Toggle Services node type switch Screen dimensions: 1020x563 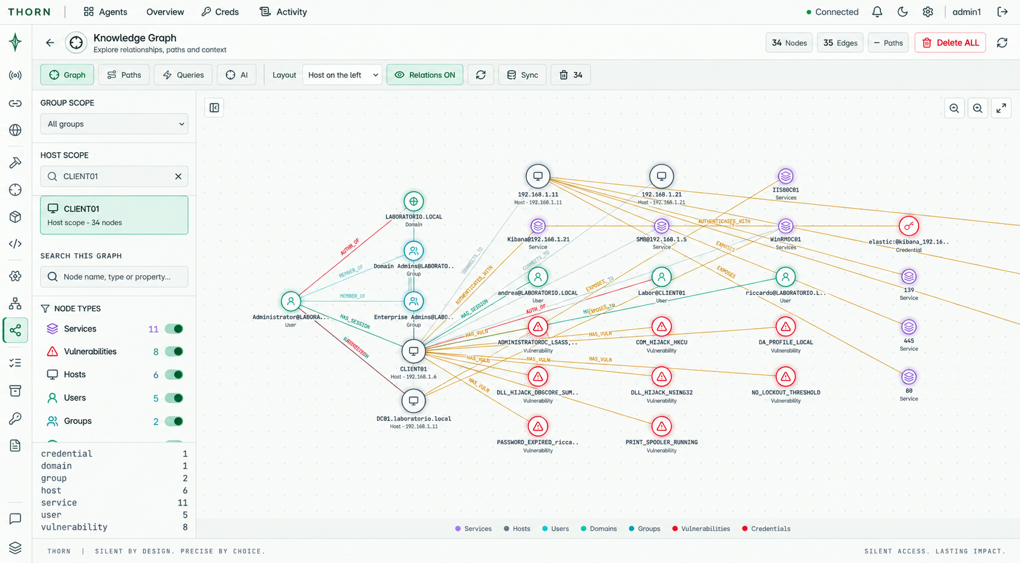pos(174,329)
